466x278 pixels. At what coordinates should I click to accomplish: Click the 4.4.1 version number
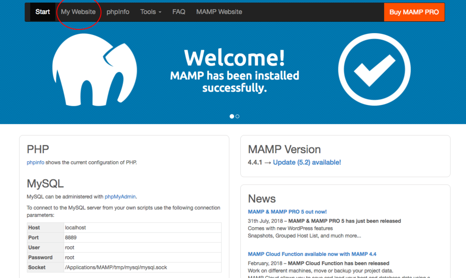255,162
